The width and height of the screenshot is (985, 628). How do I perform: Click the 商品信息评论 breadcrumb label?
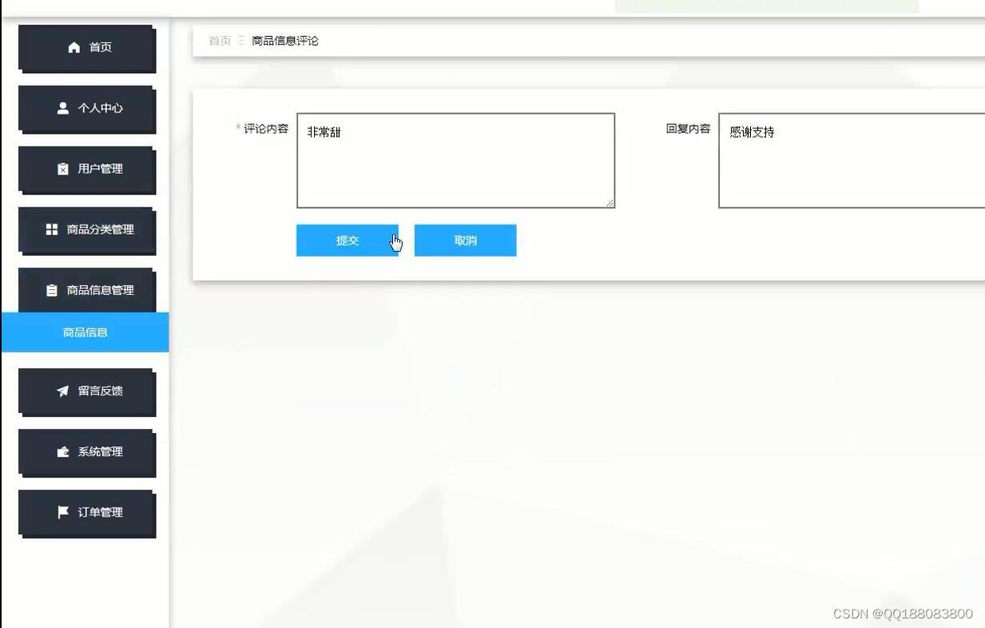tap(284, 40)
